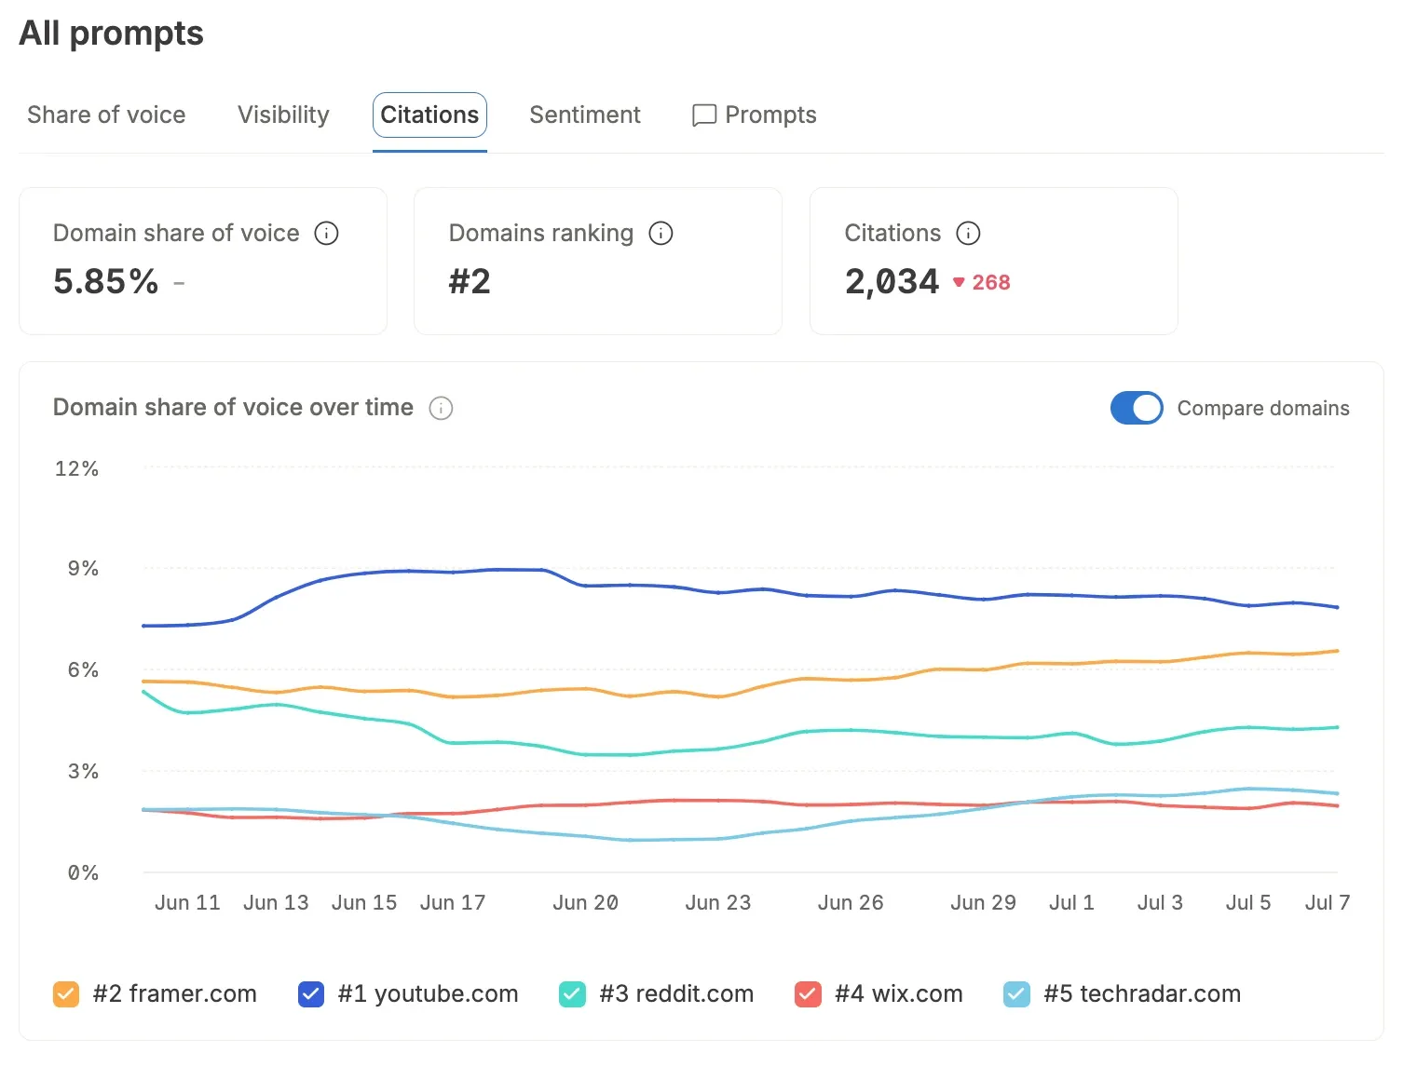This screenshot has width=1403, height=1067.
Task: Click the #2 domains ranking value
Action: pyautogui.click(x=470, y=281)
